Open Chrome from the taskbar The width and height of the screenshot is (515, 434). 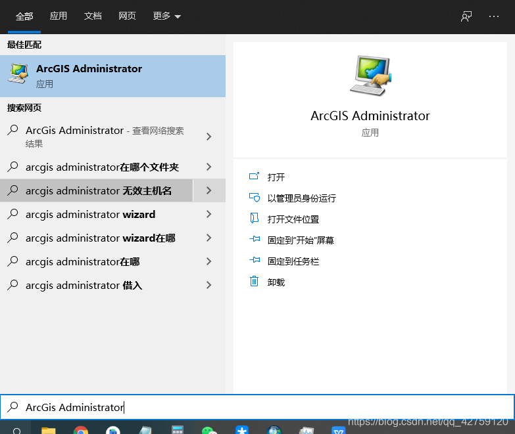click(x=81, y=430)
